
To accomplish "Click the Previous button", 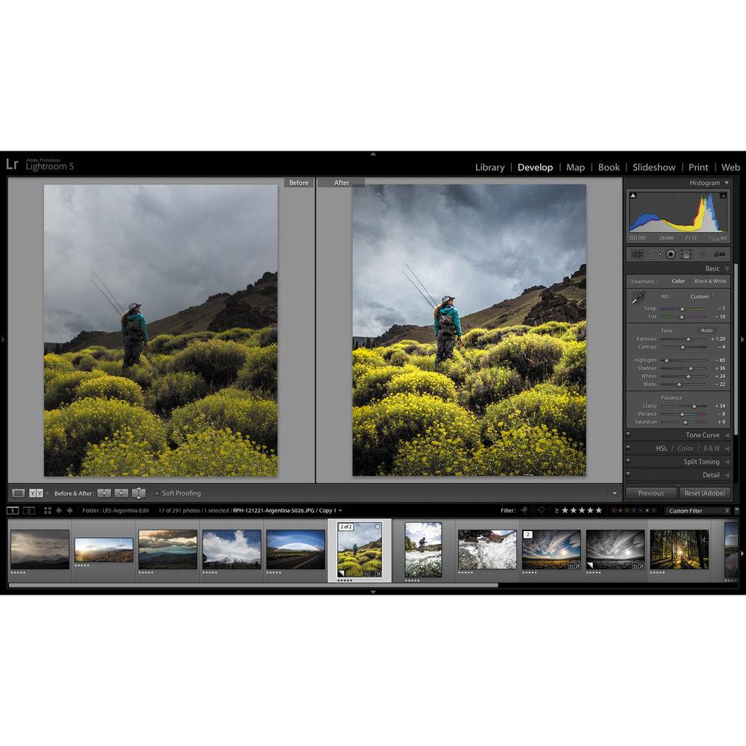I will 651,492.
